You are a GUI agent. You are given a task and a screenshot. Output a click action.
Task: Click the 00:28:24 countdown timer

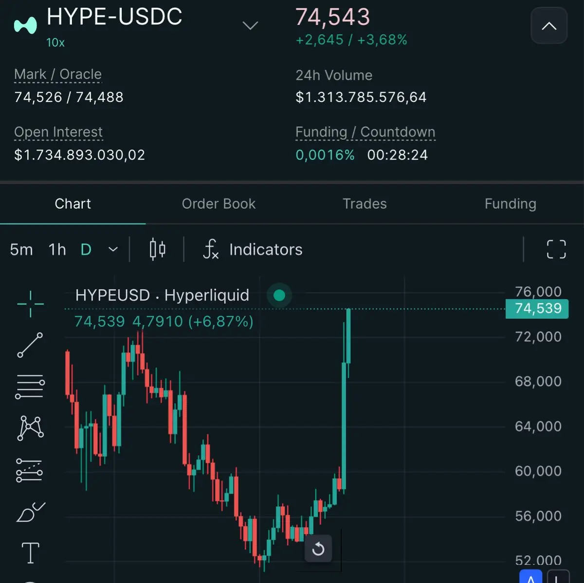tap(398, 155)
